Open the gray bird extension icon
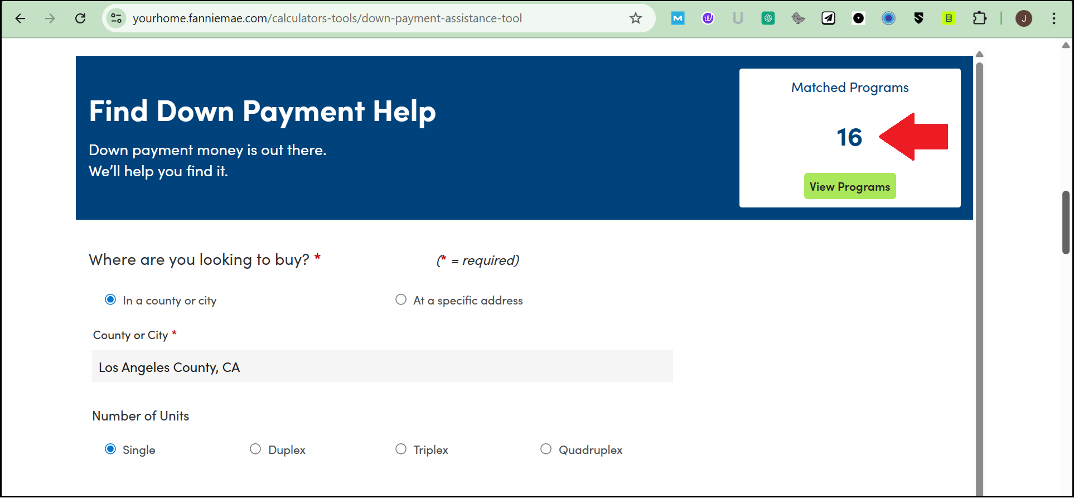This screenshot has height=498, width=1074. point(798,18)
